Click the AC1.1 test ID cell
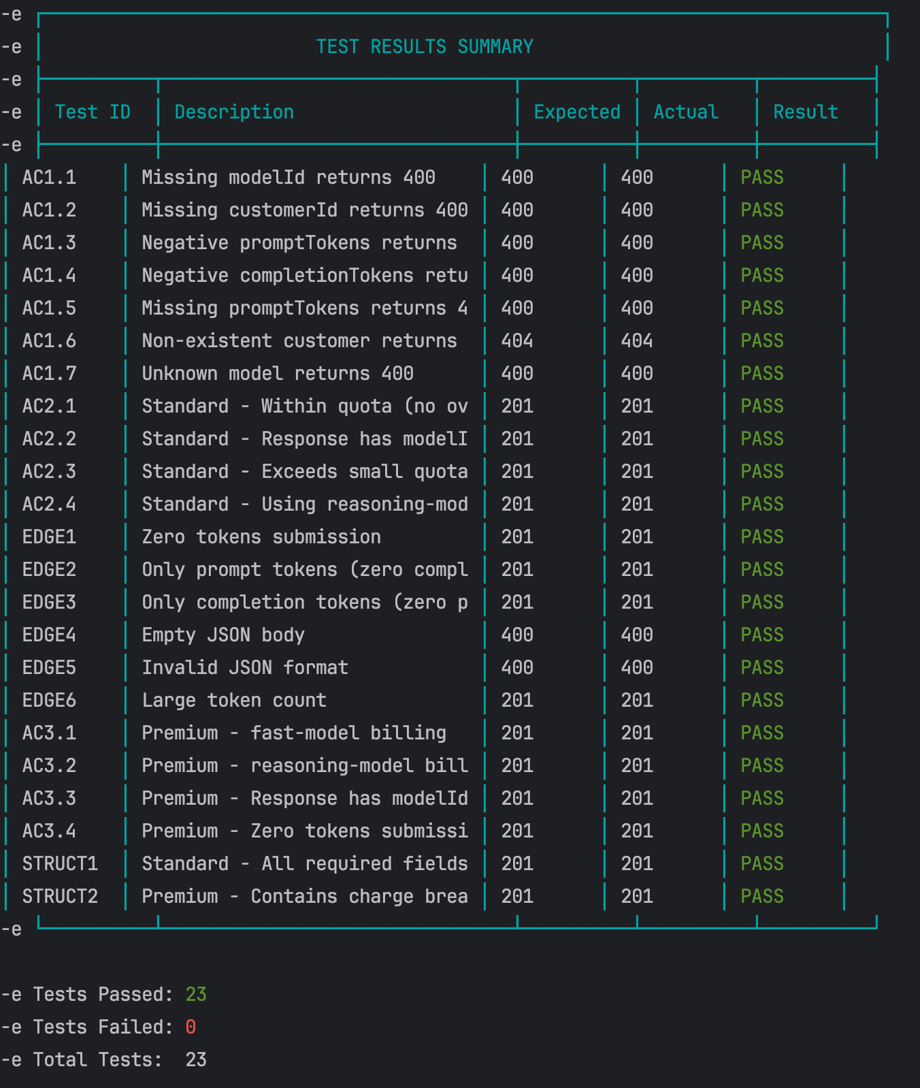Image resolution: width=920 pixels, height=1088 pixels. [x=49, y=177]
